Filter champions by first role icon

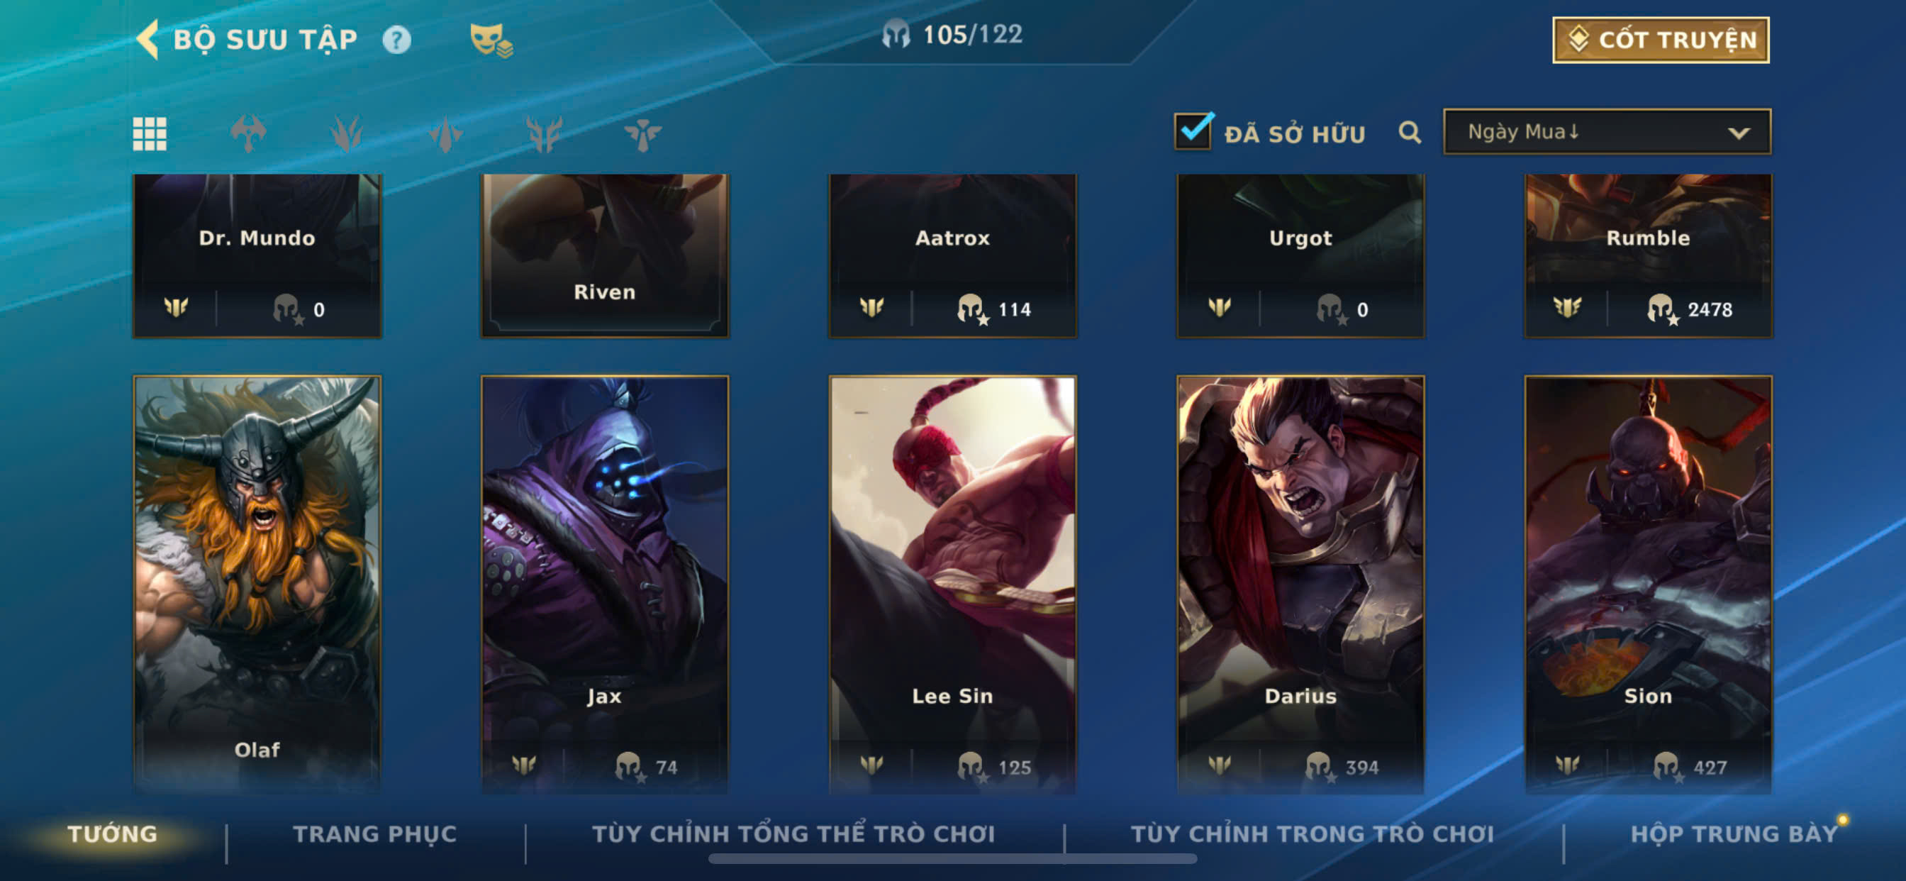248,134
